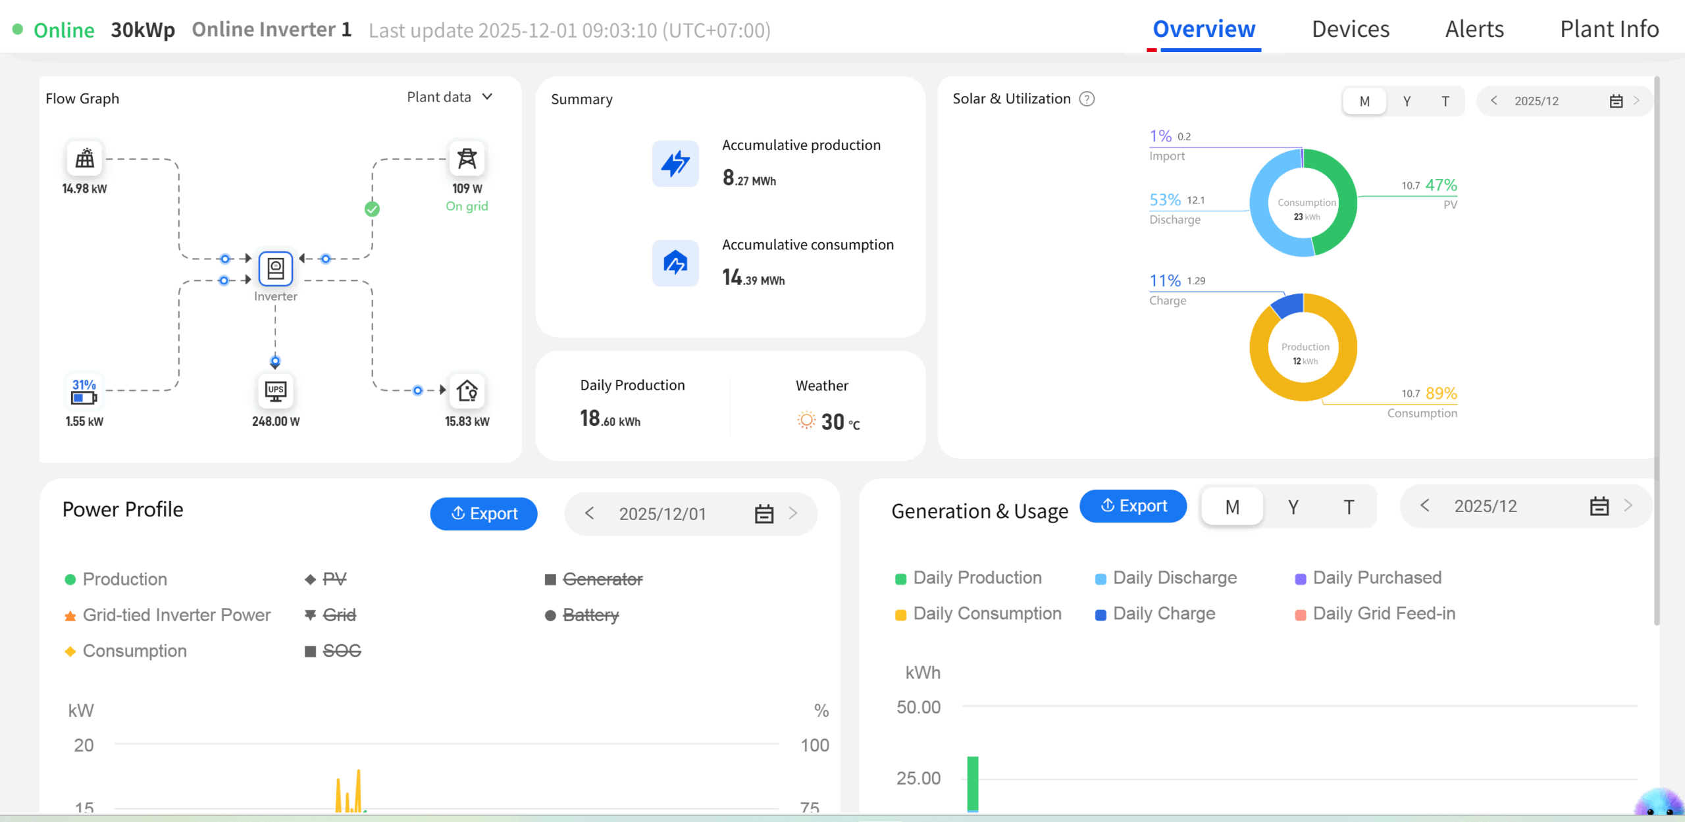Select the central Inverter icon
The width and height of the screenshot is (1685, 822).
pos(275,268)
